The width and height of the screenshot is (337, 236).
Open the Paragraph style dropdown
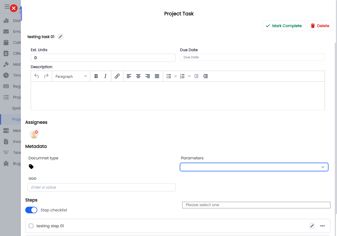pos(71,76)
